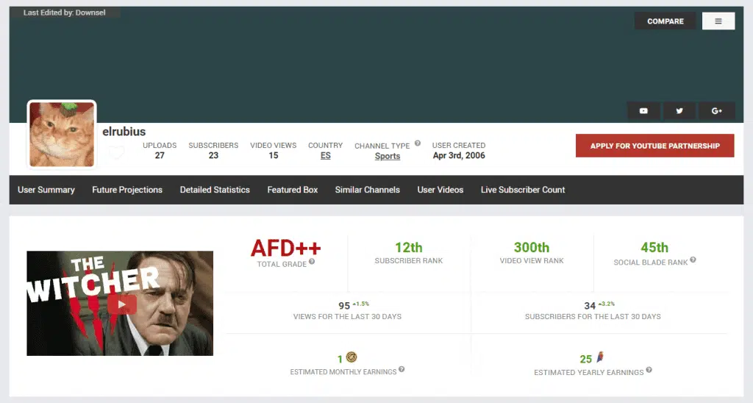This screenshot has width=753, height=403.
Task: Switch to Future Projections tab
Action: [x=127, y=190]
